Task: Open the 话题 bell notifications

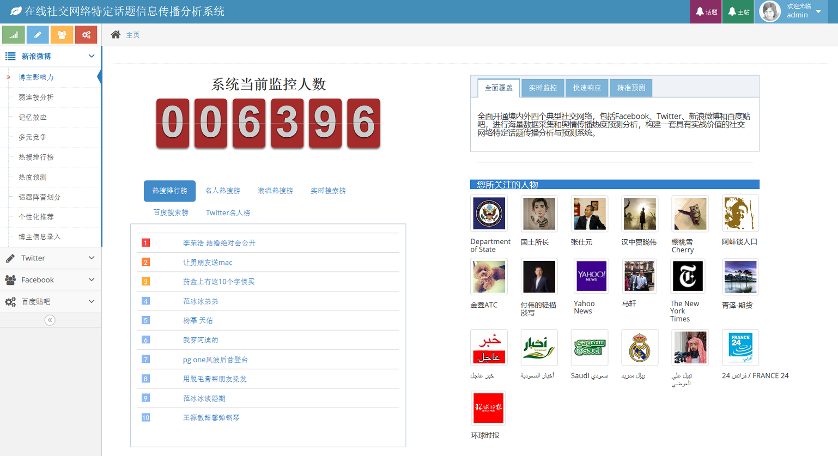Action: click(x=706, y=11)
